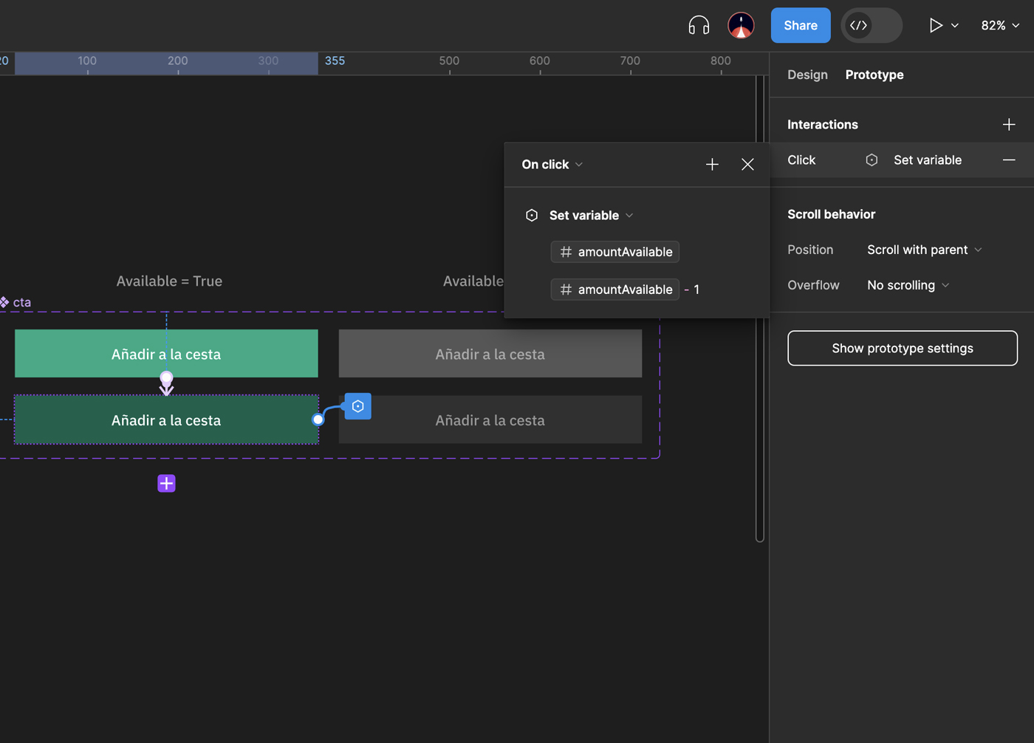Click the blue Share button
Screen dimensions: 1034x743
click(801, 25)
